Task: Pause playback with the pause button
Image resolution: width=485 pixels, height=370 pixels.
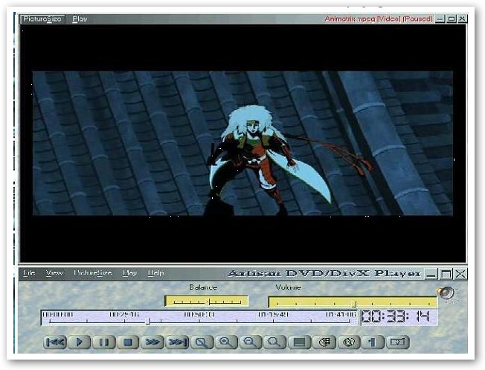Action: [x=103, y=342]
